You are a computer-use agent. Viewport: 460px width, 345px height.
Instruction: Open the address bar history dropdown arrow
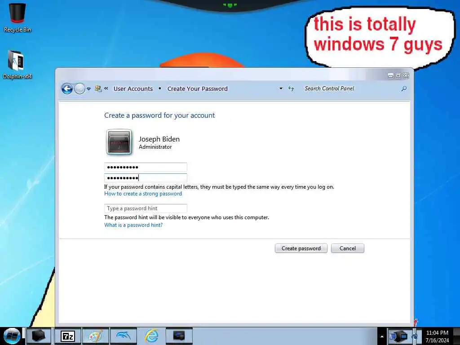click(281, 88)
